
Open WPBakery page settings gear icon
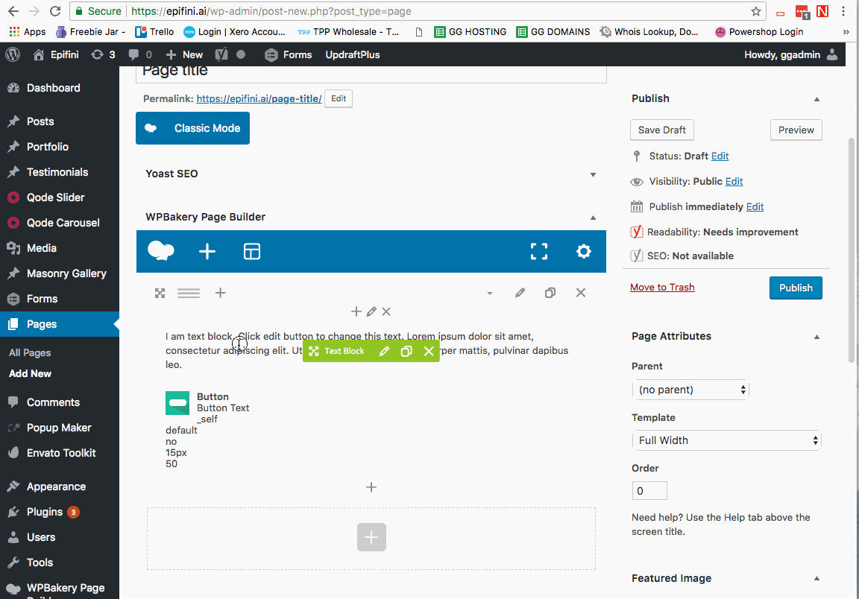click(583, 252)
